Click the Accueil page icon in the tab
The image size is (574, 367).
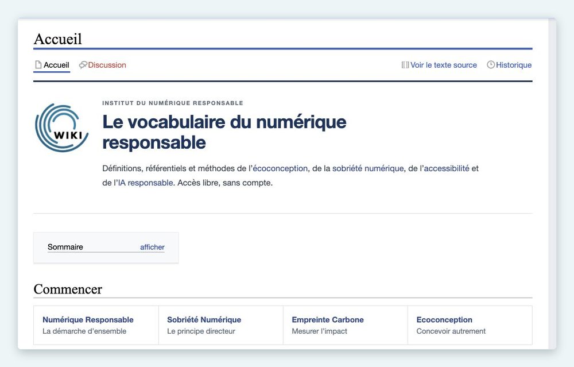[38, 65]
